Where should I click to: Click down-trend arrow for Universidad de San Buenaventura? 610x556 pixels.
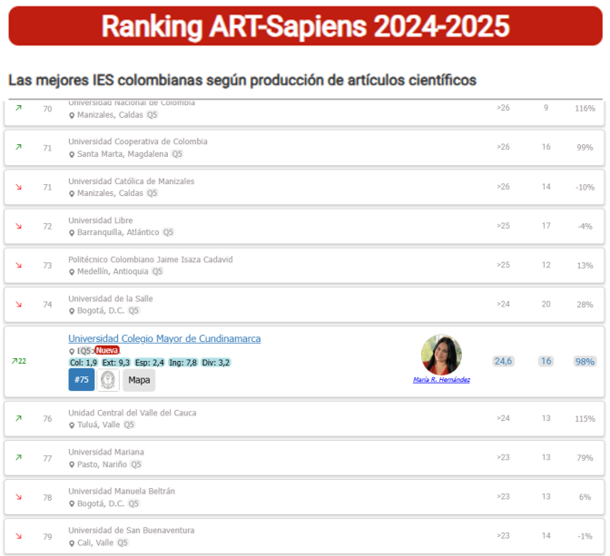tap(18, 536)
